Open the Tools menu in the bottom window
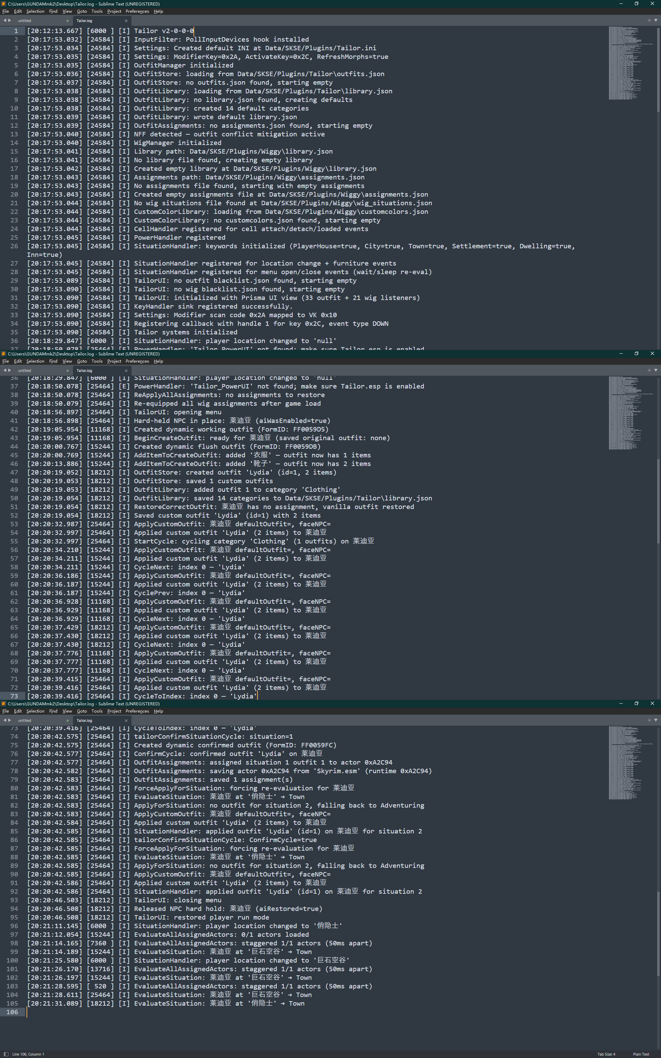 point(97,711)
